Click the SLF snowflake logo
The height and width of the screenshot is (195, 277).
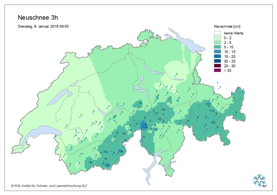(259, 180)
